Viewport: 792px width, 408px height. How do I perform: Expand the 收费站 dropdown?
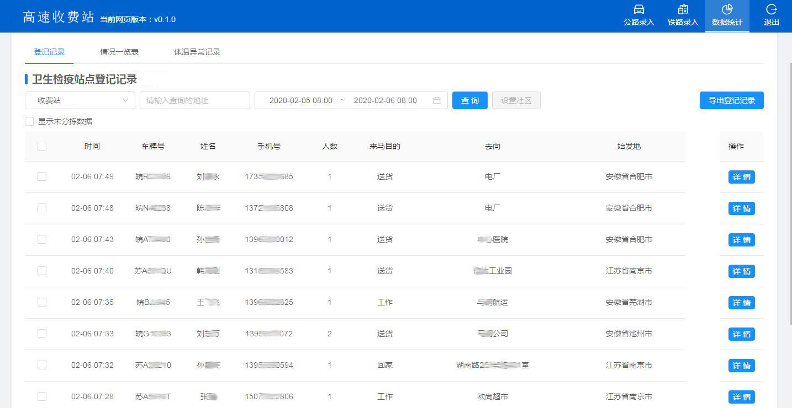(80, 100)
